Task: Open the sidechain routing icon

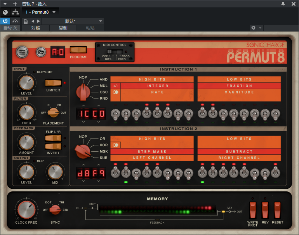Action: coord(15,12)
